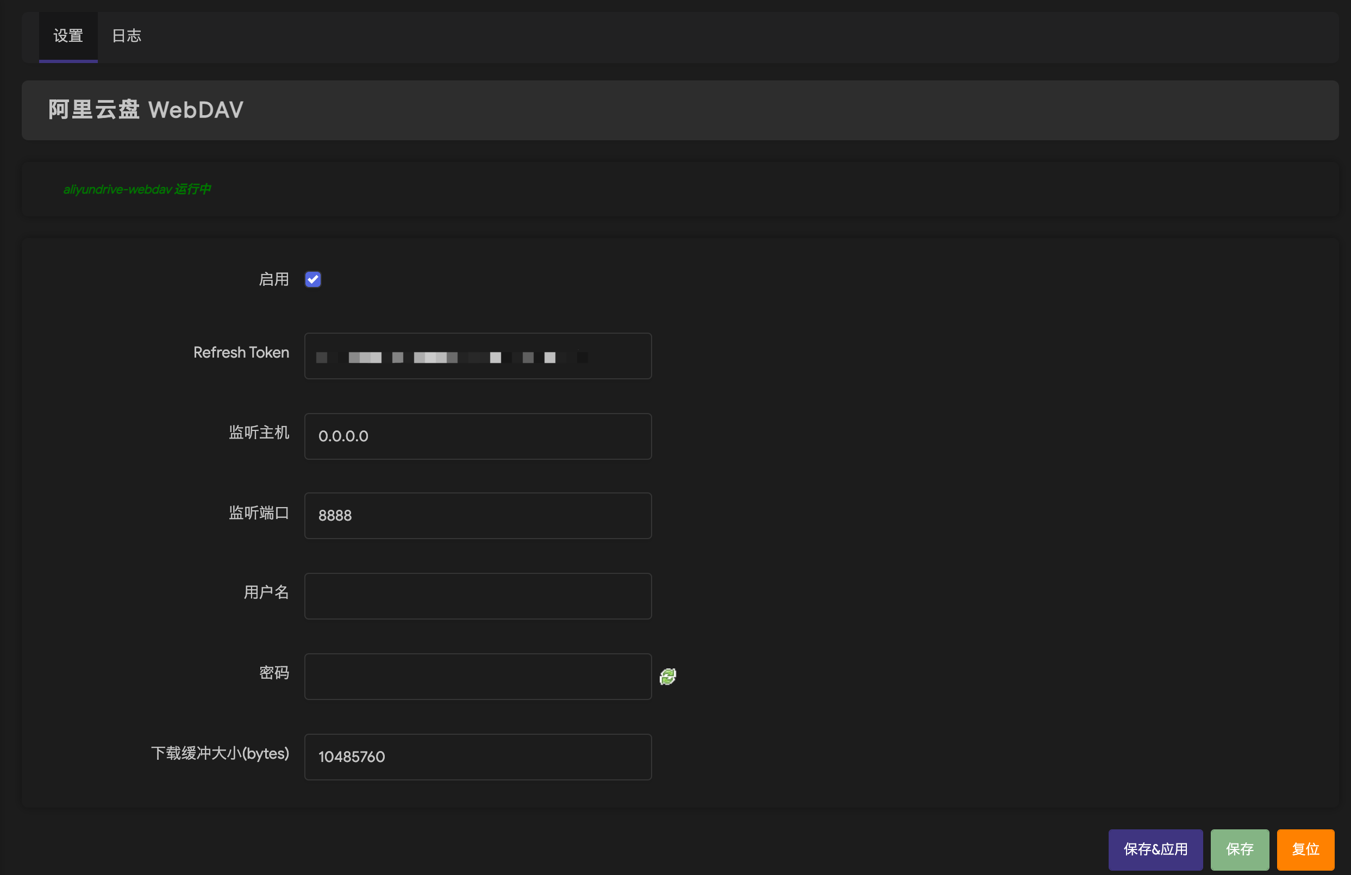Click the 密码 password field
Image resolution: width=1351 pixels, height=875 pixels.
tap(477, 676)
